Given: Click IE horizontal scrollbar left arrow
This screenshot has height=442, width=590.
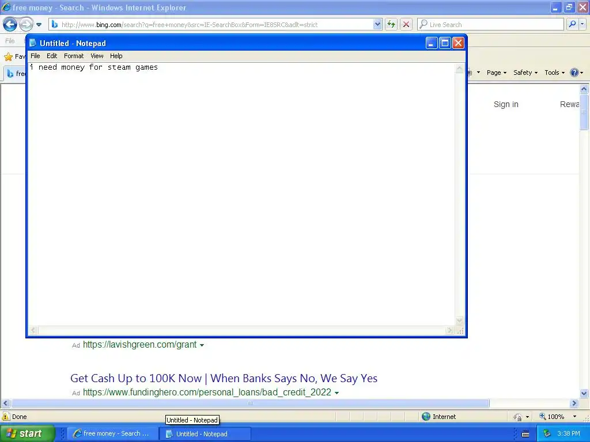Looking at the screenshot, I should pyautogui.click(x=5, y=403).
